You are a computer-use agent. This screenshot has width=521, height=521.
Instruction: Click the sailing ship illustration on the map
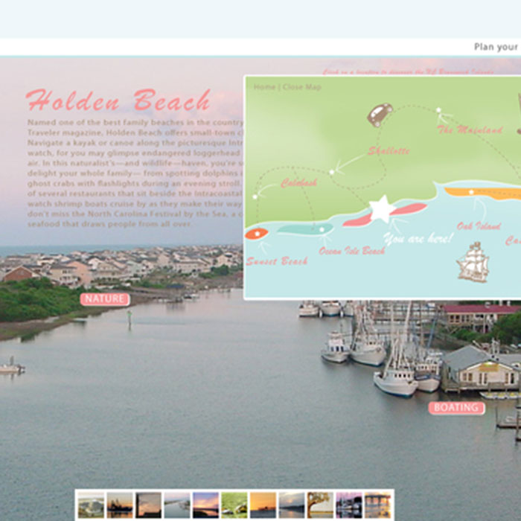coord(473,262)
